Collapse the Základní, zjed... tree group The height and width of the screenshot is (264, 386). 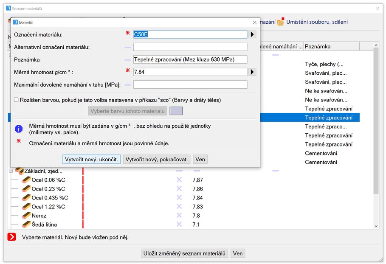[11, 171]
